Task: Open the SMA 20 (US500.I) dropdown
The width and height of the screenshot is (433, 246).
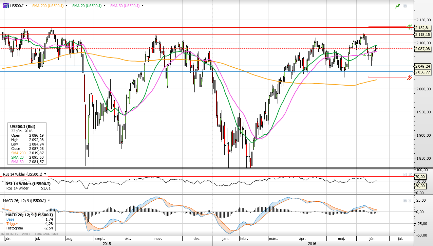Action: tap(105, 6)
